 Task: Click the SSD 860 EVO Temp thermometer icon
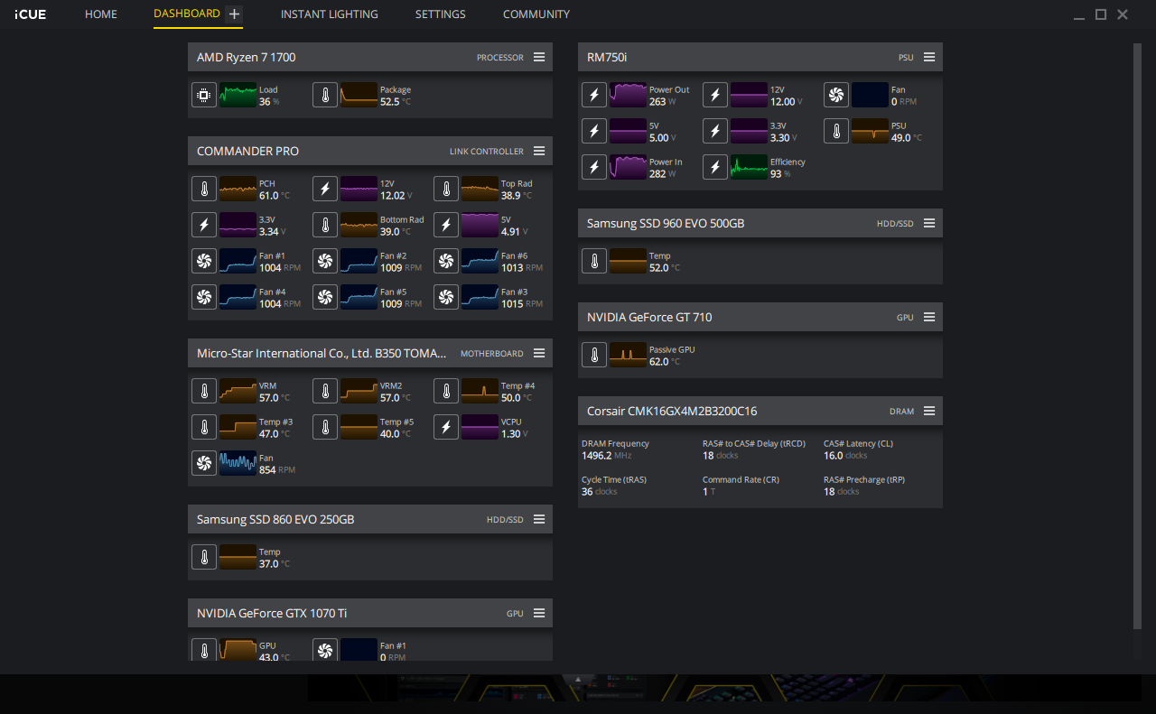[204, 557]
